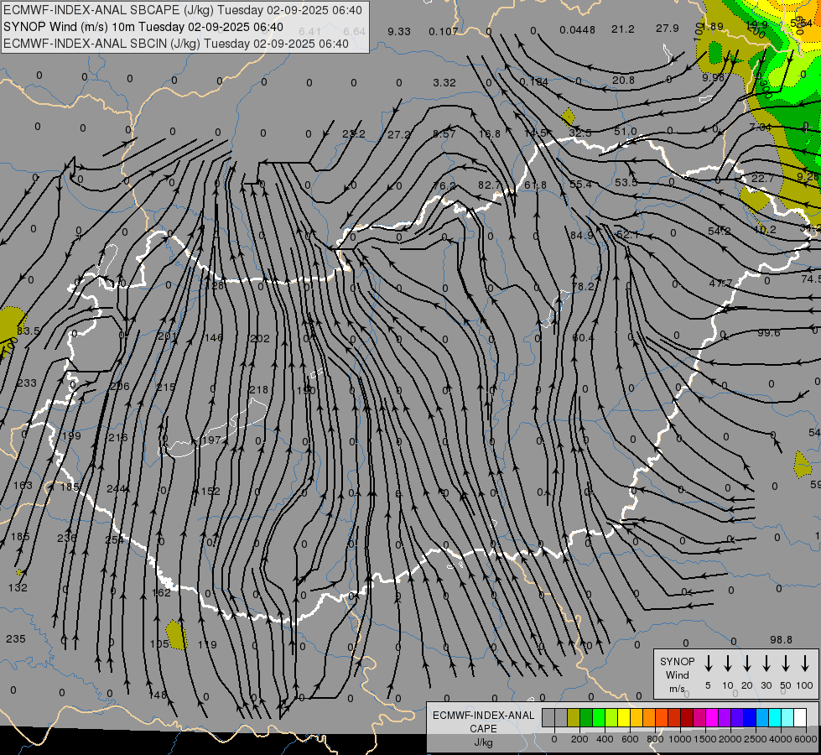
Task: Click the map value 132
Action: coord(18,588)
